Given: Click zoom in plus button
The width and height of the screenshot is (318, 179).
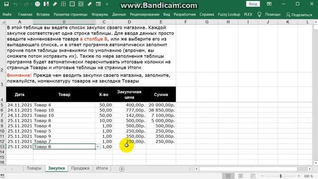Looking at the screenshot, I should [x=299, y=176].
